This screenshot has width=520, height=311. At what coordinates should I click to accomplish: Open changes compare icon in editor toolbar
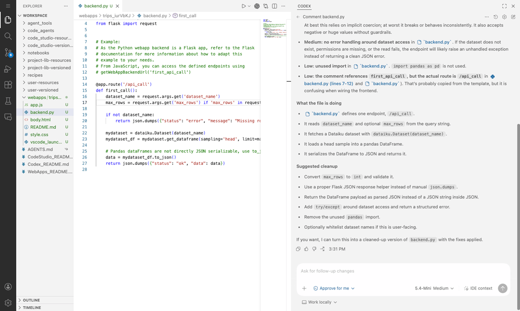click(x=266, y=6)
